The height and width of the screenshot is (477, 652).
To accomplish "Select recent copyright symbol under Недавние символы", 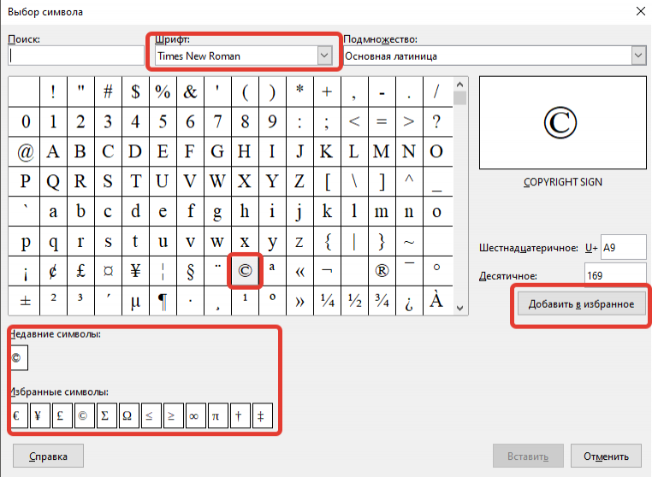I will [x=18, y=357].
